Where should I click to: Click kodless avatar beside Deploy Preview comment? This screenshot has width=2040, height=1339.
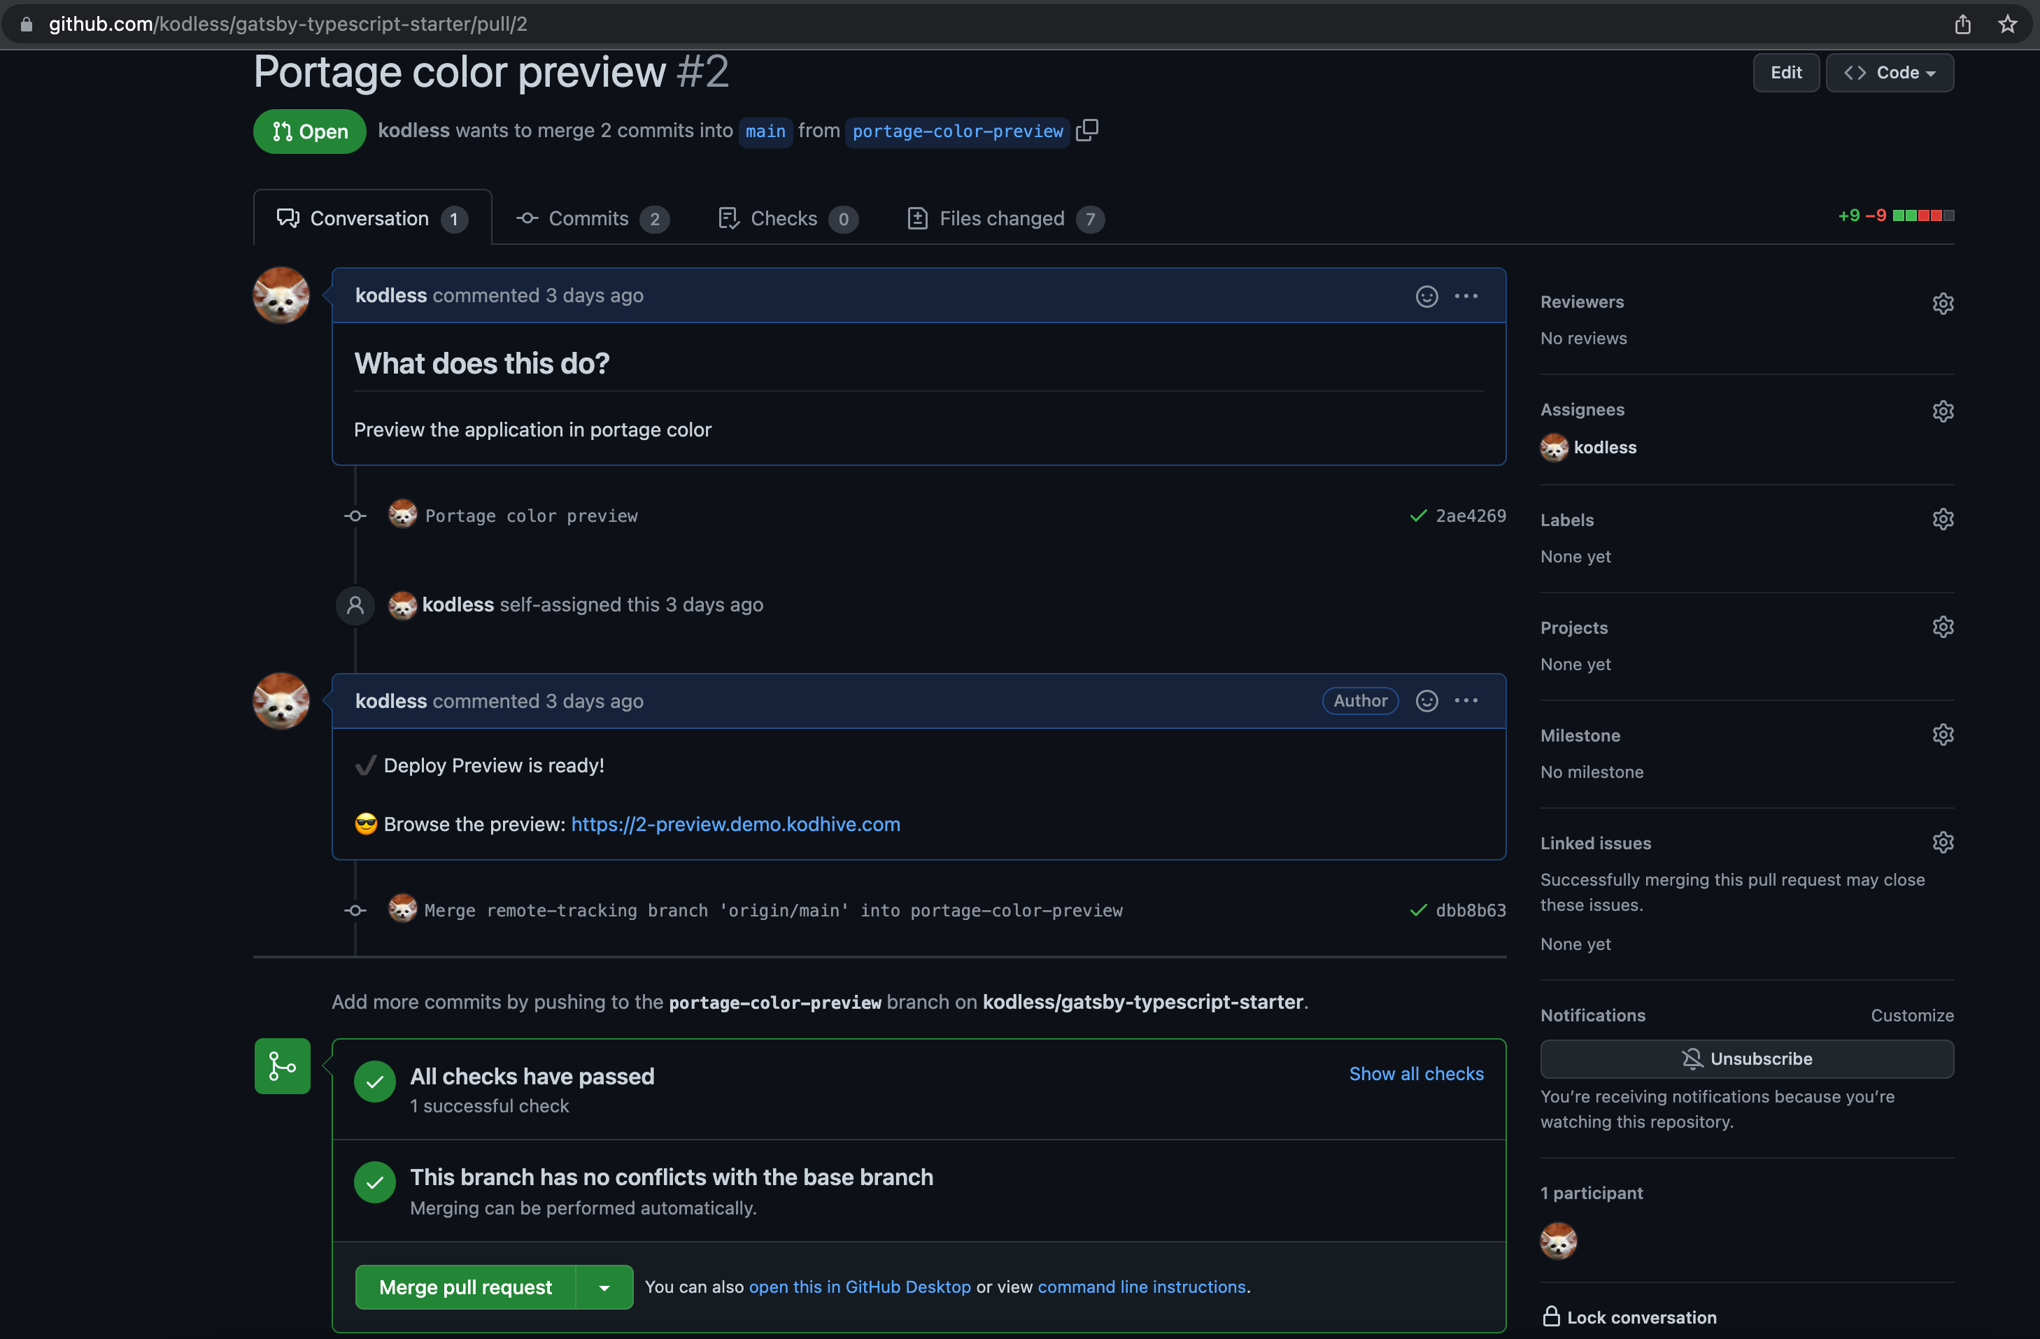coord(281,700)
